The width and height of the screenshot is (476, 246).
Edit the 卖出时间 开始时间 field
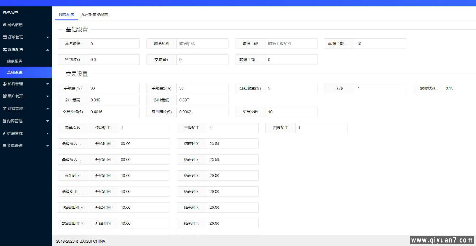[144, 176]
